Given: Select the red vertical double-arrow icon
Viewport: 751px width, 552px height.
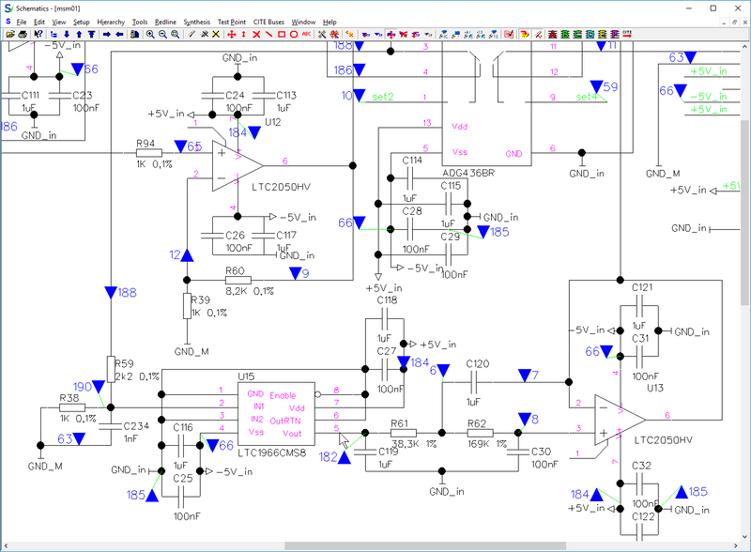Looking at the screenshot, I should click(x=244, y=34).
